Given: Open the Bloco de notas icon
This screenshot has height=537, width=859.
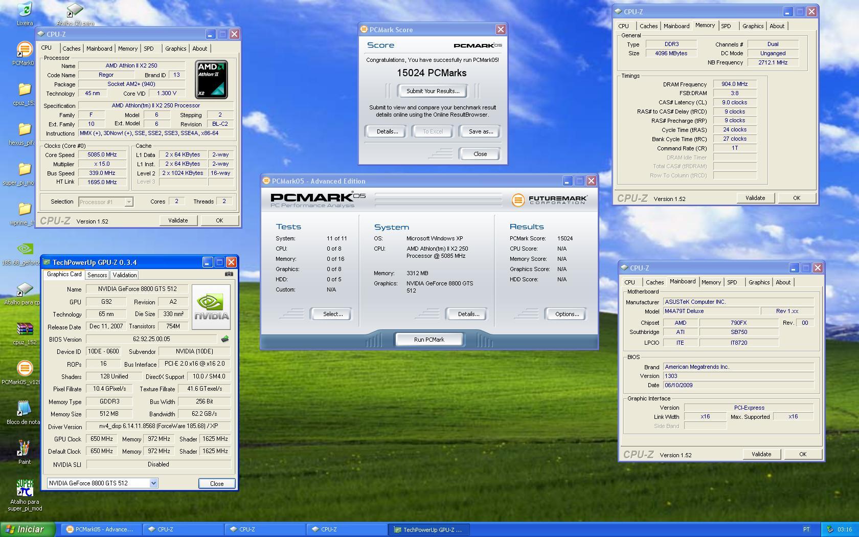Looking at the screenshot, I should pos(24,408).
